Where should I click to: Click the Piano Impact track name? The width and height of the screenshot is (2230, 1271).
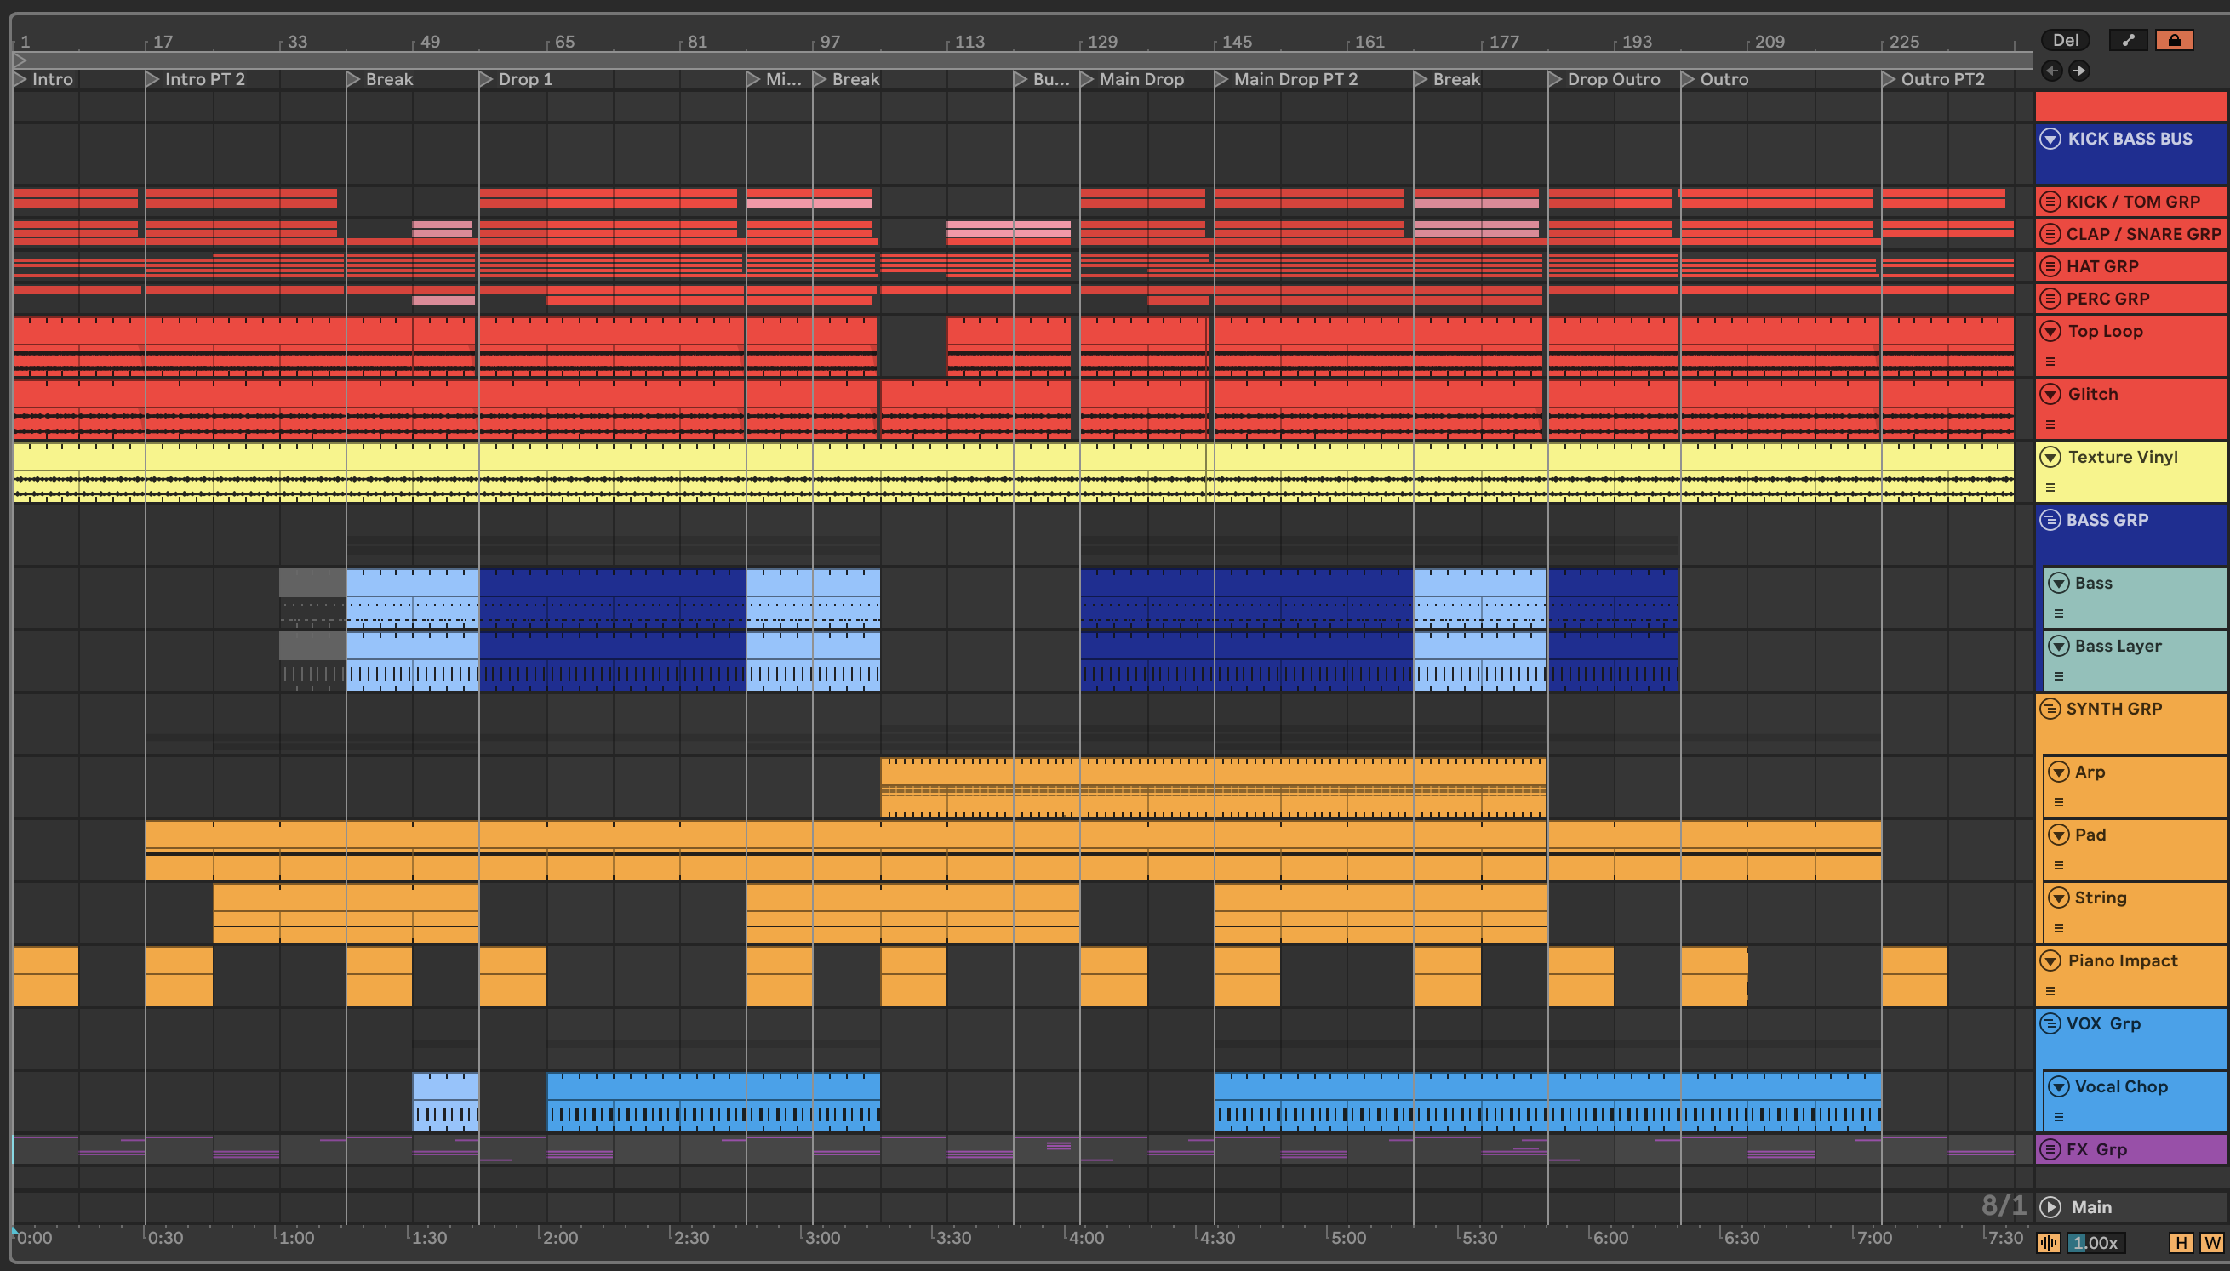click(x=2122, y=961)
